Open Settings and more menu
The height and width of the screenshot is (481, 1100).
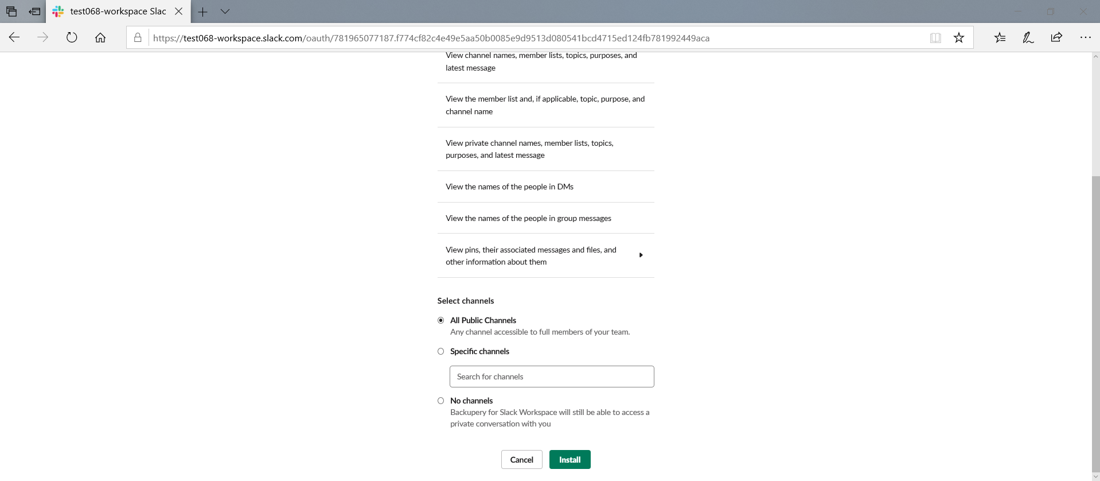(1086, 37)
